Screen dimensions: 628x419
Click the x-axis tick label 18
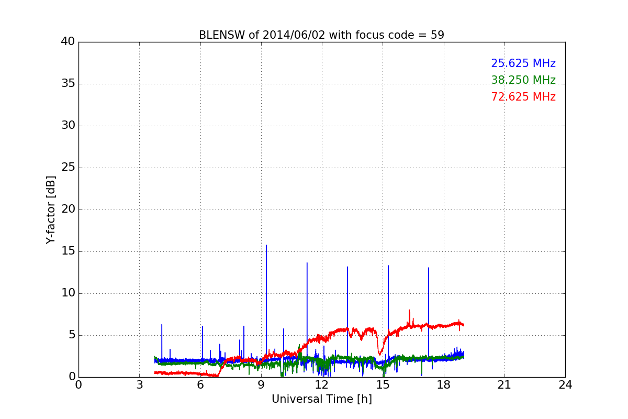[x=443, y=384]
